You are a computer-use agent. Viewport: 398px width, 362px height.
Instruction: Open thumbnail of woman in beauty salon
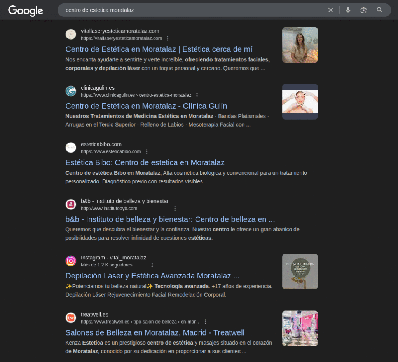[x=300, y=45]
